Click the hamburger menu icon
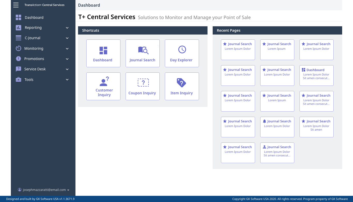 [16, 5]
